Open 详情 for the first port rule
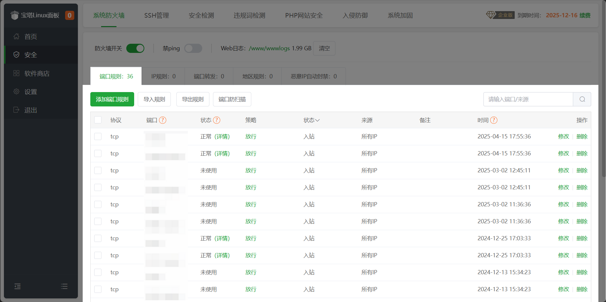The height and width of the screenshot is (302, 606). (222, 136)
